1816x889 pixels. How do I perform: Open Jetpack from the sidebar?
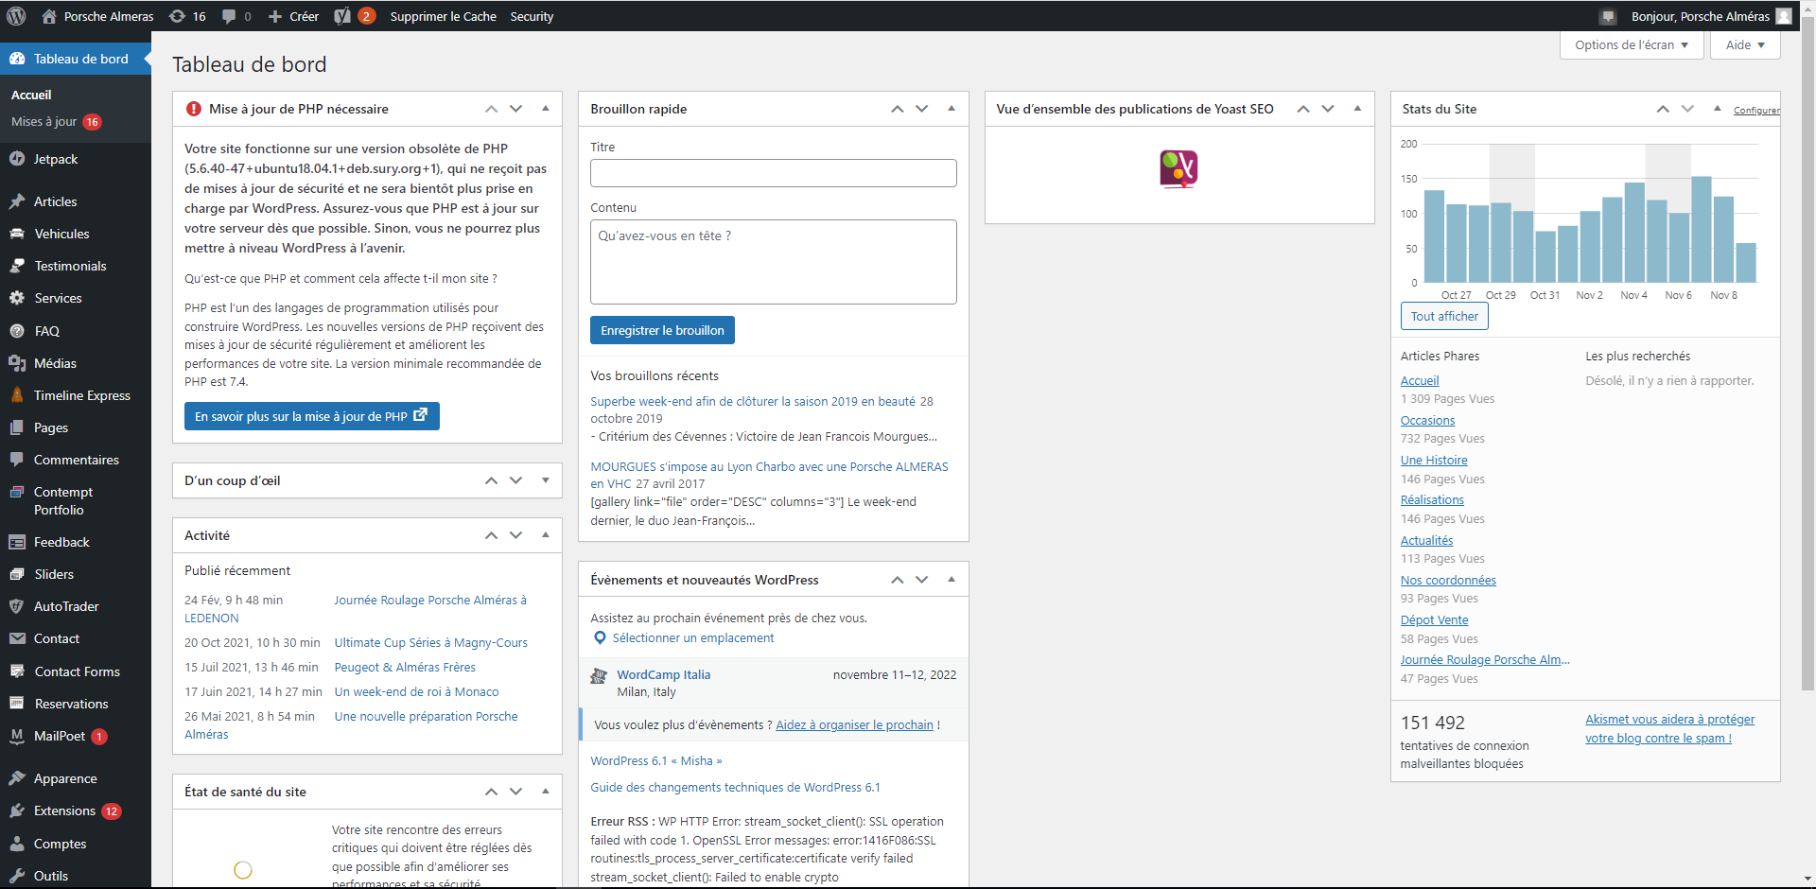(x=56, y=159)
